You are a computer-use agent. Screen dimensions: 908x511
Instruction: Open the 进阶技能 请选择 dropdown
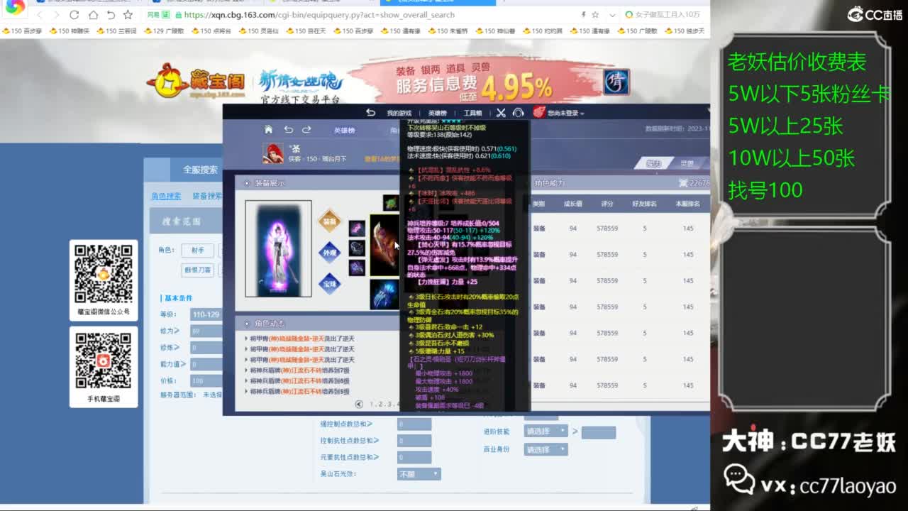546,431
